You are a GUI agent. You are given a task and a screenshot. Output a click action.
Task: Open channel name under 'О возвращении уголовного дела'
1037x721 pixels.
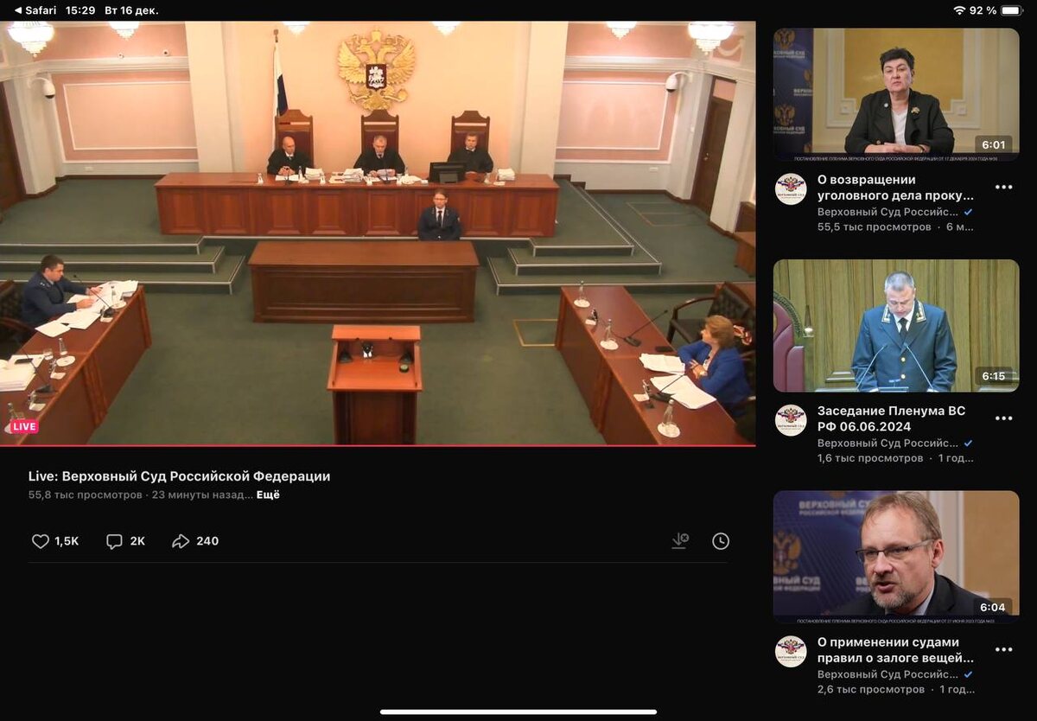(888, 212)
